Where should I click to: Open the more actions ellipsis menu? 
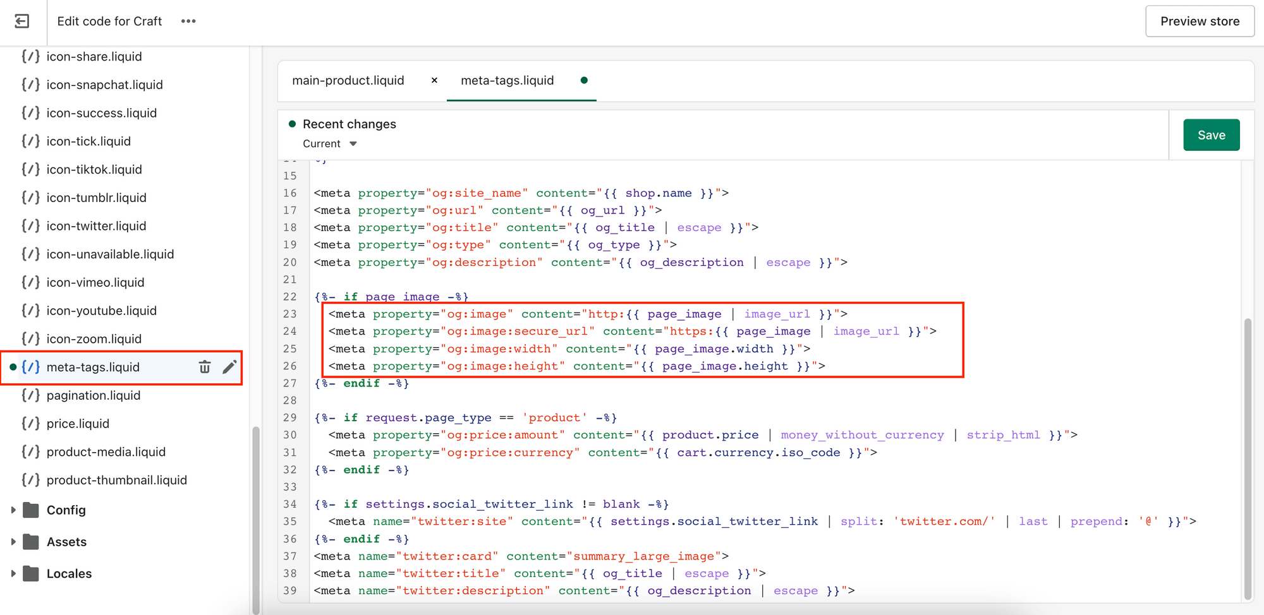click(188, 21)
